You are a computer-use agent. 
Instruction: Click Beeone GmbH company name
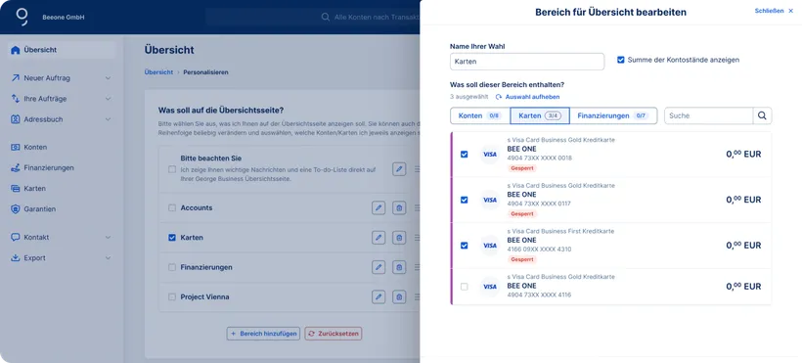click(64, 18)
